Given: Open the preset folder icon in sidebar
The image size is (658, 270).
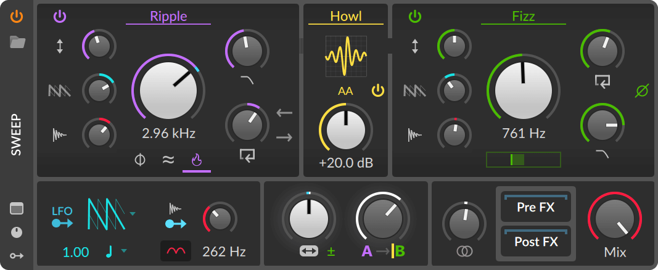Looking at the screenshot, I should [x=17, y=42].
